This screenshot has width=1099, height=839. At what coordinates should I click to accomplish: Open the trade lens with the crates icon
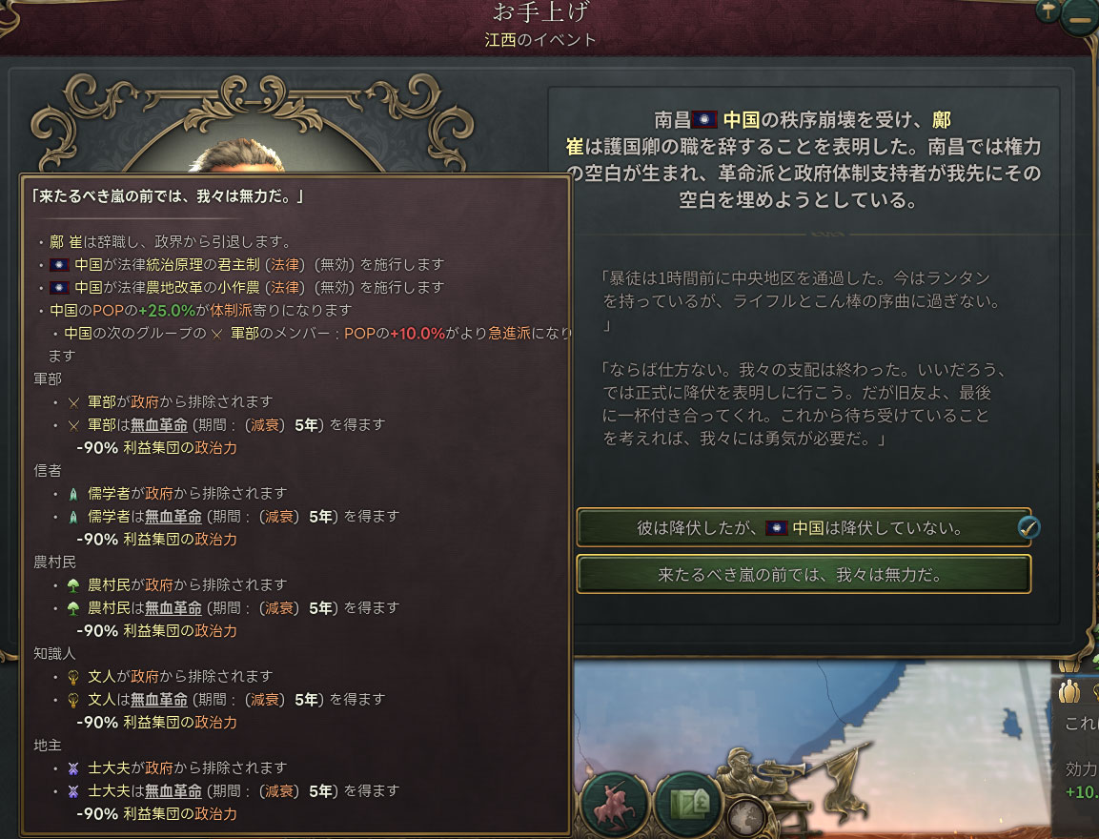tap(689, 804)
